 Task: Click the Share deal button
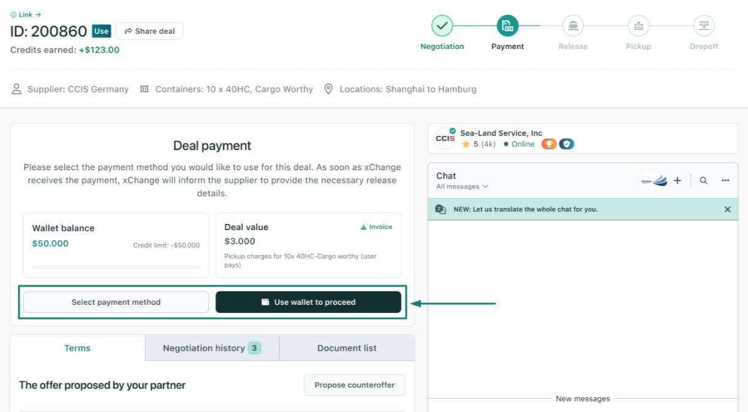tap(149, 31)
